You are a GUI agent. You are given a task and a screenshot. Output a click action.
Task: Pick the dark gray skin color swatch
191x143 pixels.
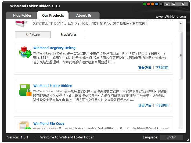click(161, 4)
